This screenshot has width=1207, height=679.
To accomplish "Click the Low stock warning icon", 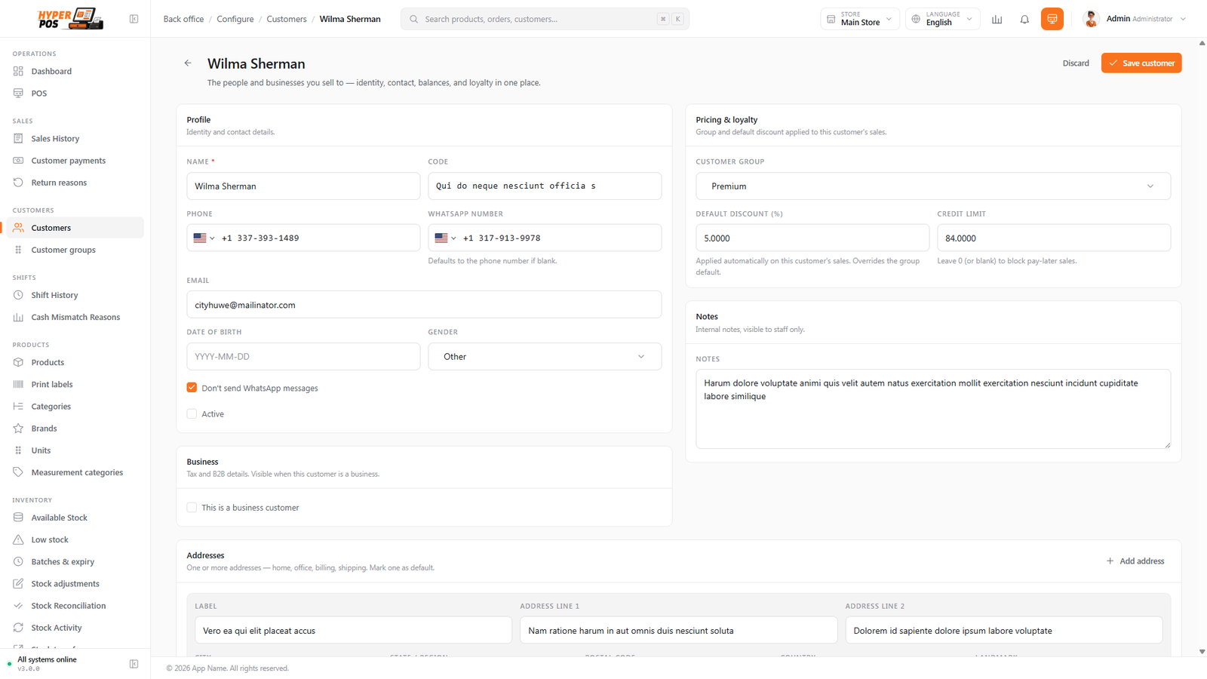I will [x=18, y=539].
